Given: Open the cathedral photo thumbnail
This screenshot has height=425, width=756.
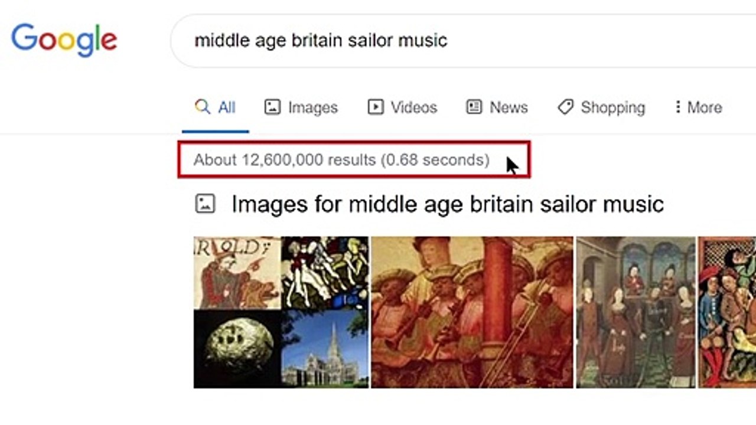Looking at the screenshot, I should coord(325,349).
